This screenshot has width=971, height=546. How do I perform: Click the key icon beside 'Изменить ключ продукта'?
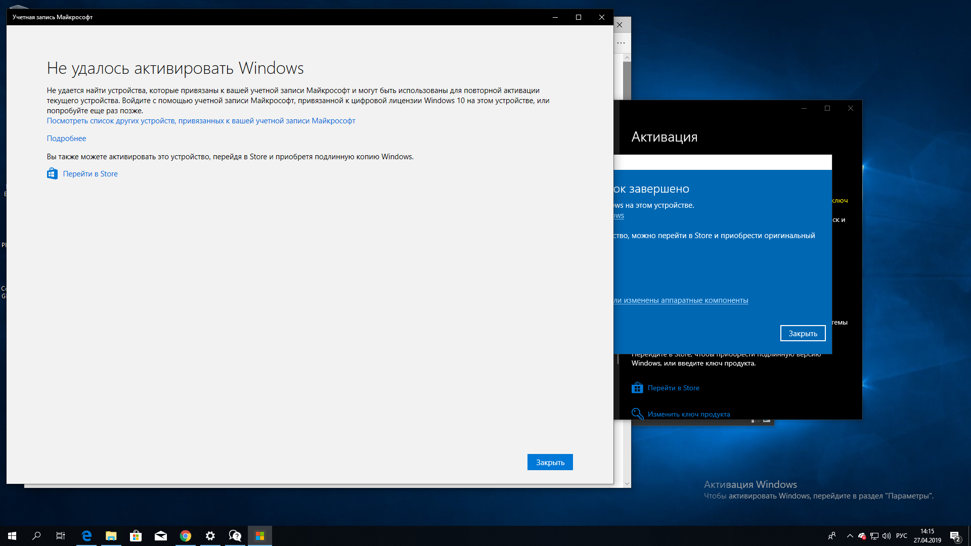pyautogui.click(x=637, y=414)
